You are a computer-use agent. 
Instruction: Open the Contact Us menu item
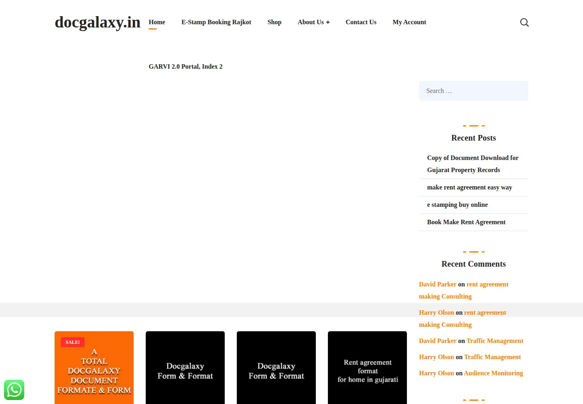[x=361, y=22]
